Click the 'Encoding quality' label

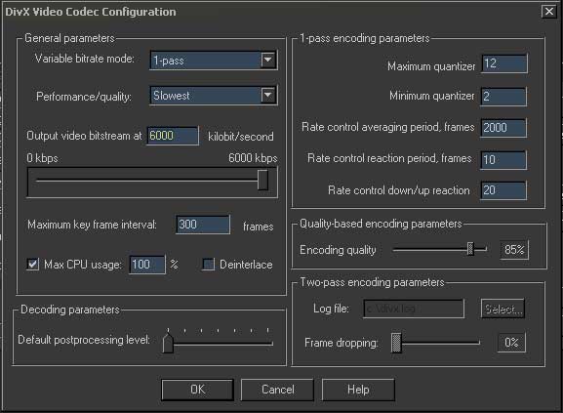338,250
